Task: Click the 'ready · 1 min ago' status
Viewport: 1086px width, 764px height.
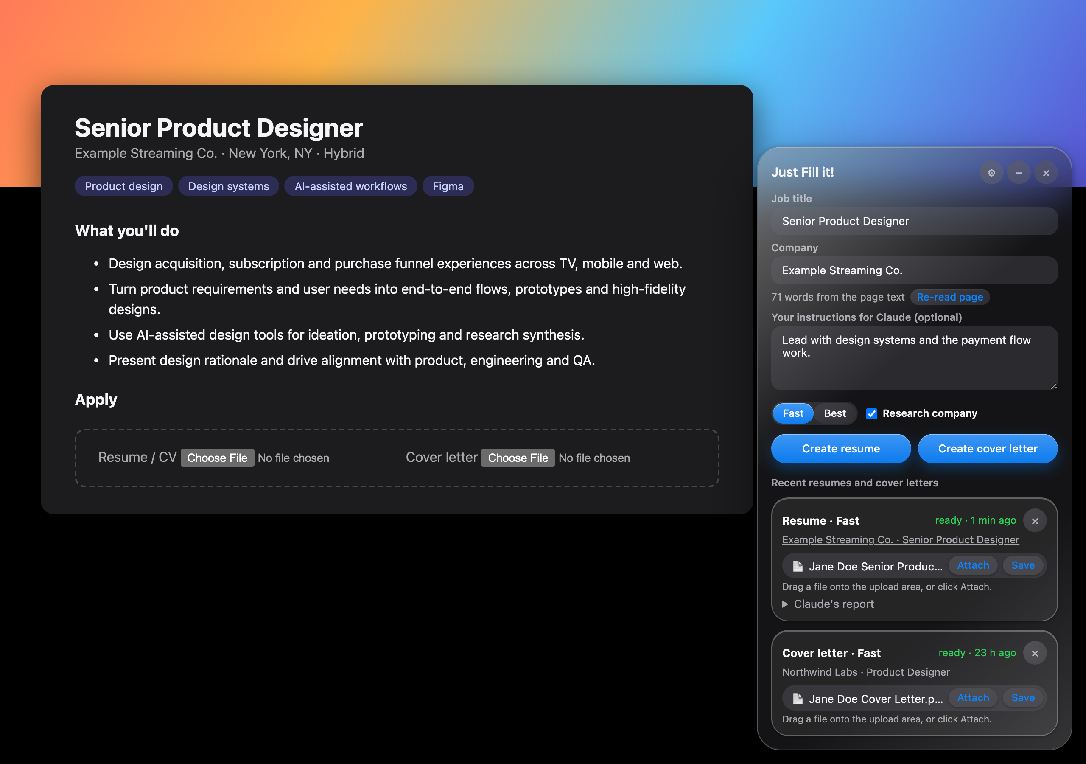Action: [x=975, y=520]
